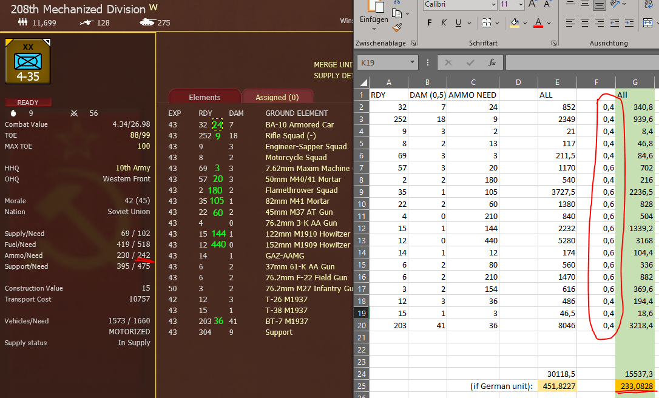Click the 152mm M1909 Howitzer element

click(x=308, y=245)
